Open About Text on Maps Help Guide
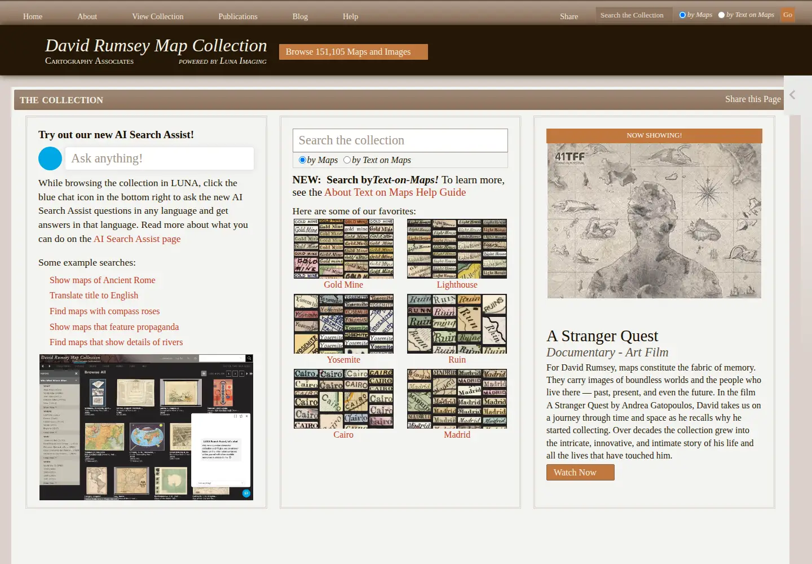The width and height of the screenshot is (812, 564). (x=395, y=192)
